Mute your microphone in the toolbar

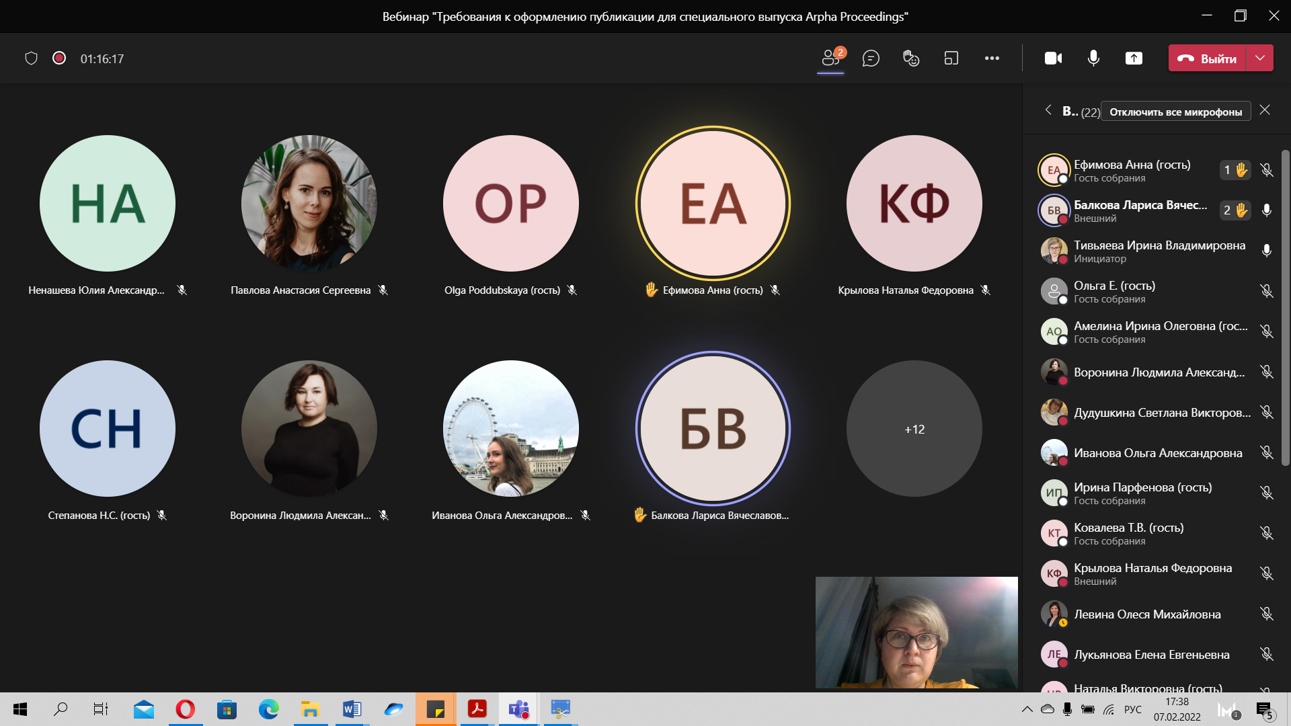[x=1093, y=58]
